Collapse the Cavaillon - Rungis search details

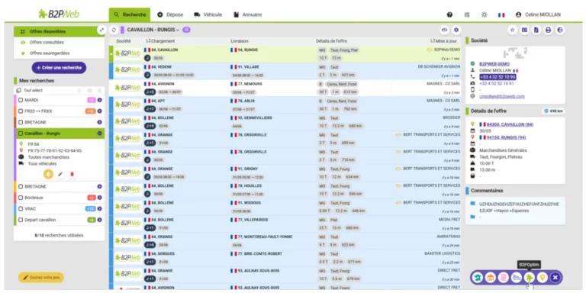pos(99,134)
